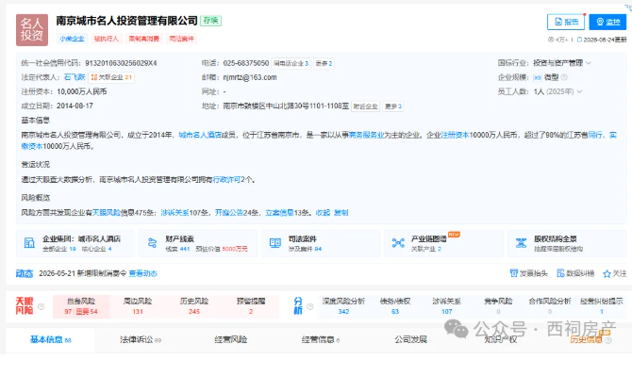Select 周边风险 131 risk tab

pos(138,306)
